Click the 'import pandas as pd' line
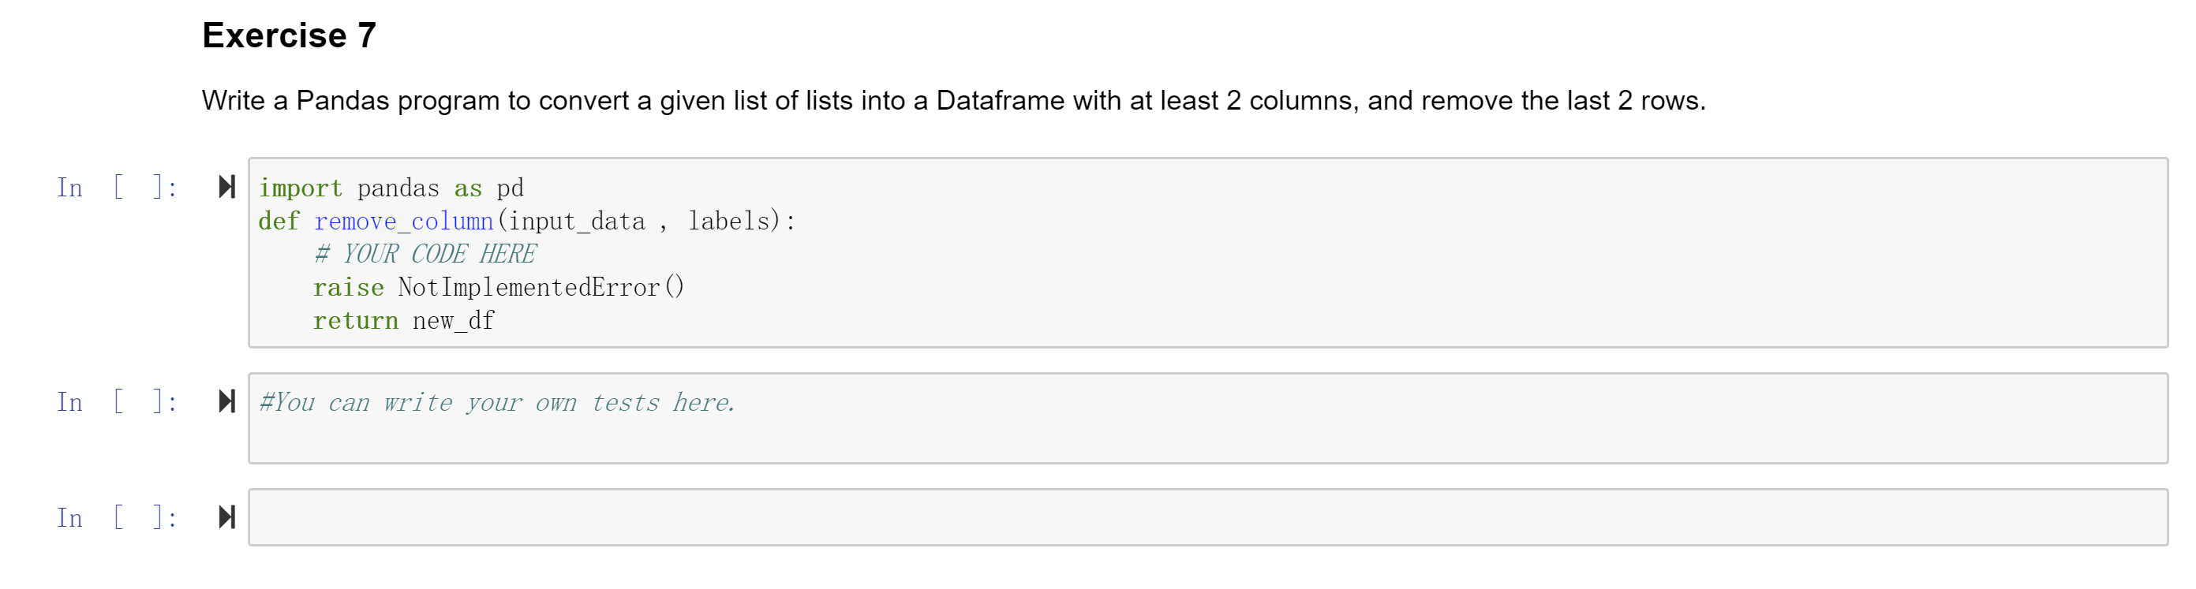 pos(391,188)
